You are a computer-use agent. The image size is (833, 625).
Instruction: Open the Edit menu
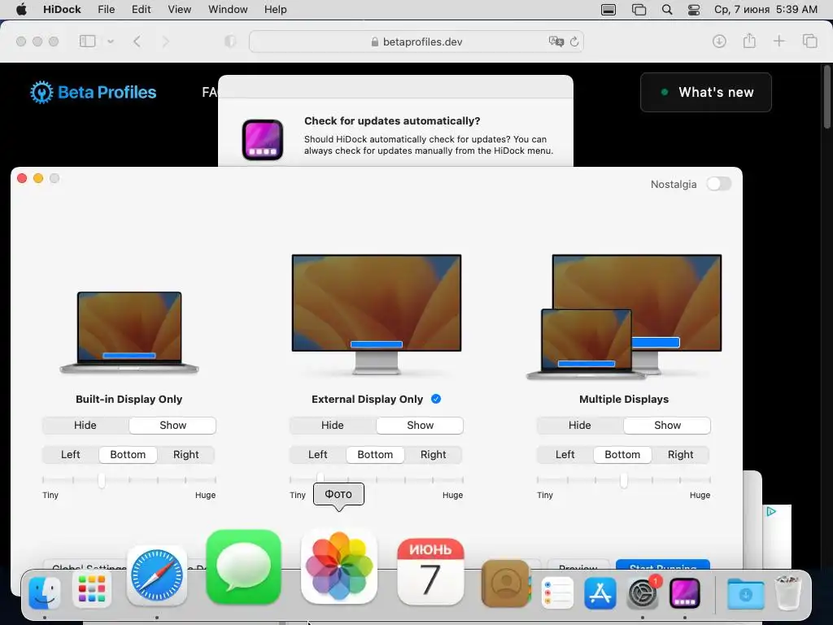(142, 10)
